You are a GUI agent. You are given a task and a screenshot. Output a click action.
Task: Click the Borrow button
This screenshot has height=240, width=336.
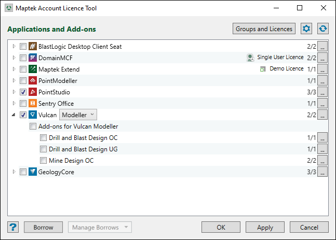(43, 228)
